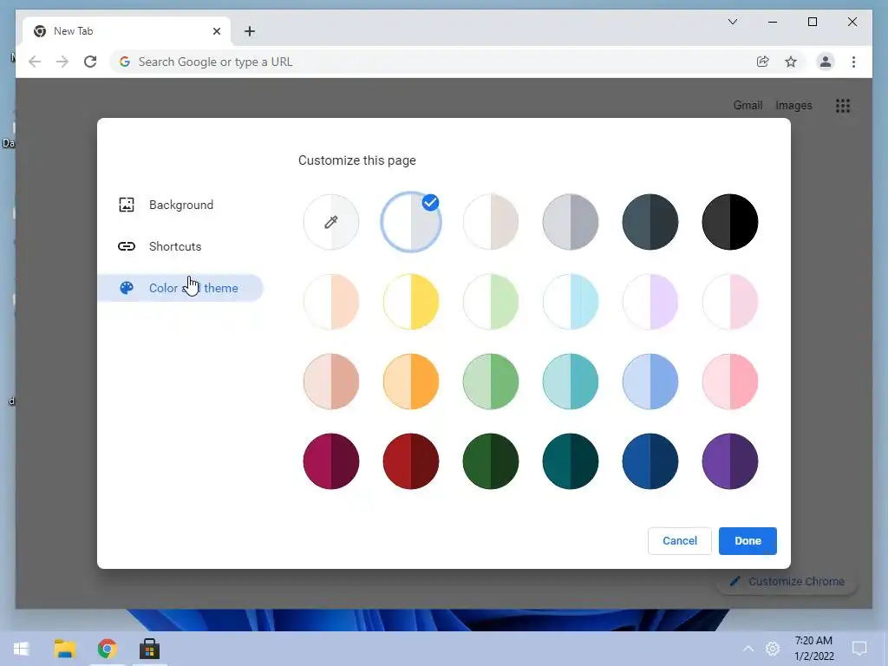Open the profile avatar menu
888x666 pixels.
pos(826,62)
